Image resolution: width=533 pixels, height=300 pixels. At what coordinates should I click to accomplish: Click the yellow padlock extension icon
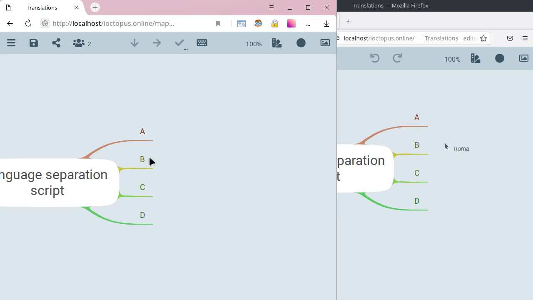coord(275,23)
